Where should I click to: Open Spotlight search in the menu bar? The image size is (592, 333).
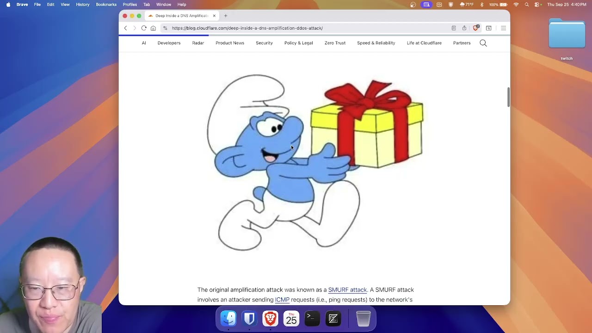point(527,5)
